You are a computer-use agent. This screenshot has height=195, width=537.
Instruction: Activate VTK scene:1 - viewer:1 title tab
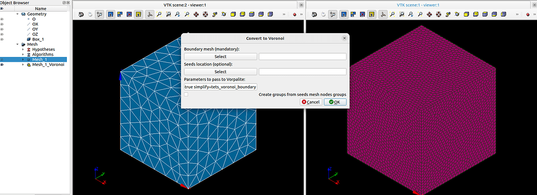click(418, 5)
